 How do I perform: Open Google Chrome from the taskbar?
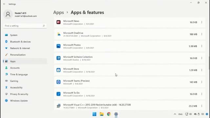[109, 114]
